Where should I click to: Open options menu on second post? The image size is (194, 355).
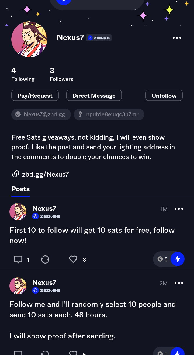[179, 283]
